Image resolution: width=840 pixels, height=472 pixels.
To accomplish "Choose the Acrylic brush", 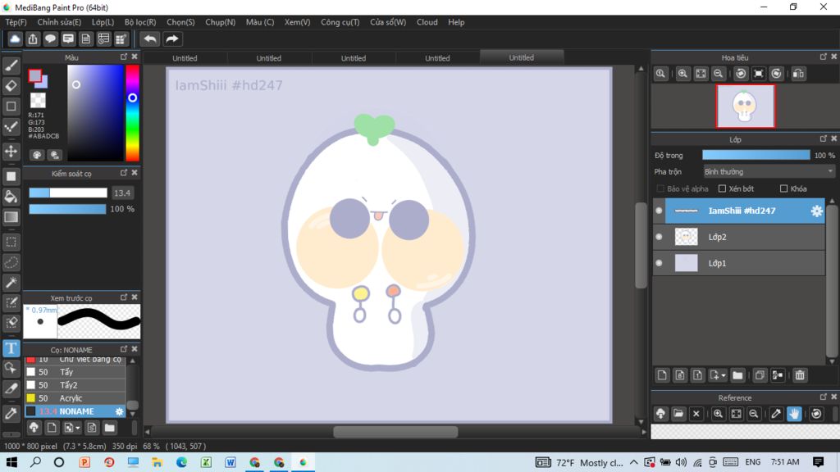I will 75,398.
